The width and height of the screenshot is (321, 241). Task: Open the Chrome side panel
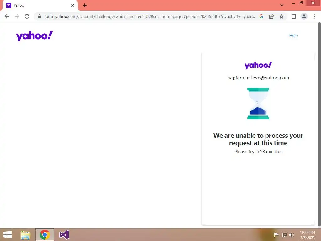pos(294,16)
